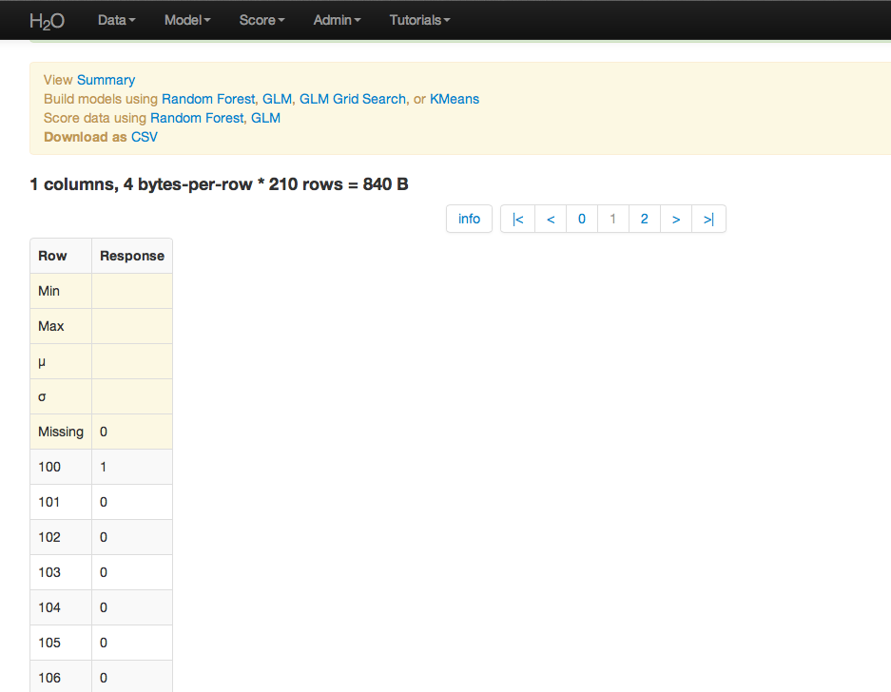Go to next page with > button
891x692 pixels.
[675, 219]
